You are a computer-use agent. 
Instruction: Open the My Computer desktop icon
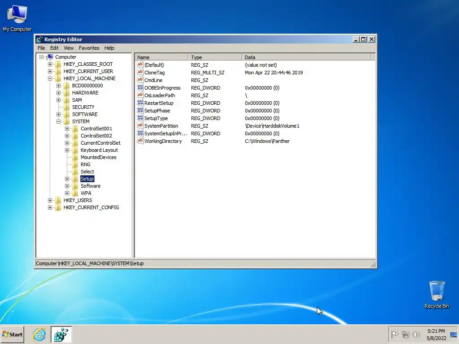tap(17, 18)
